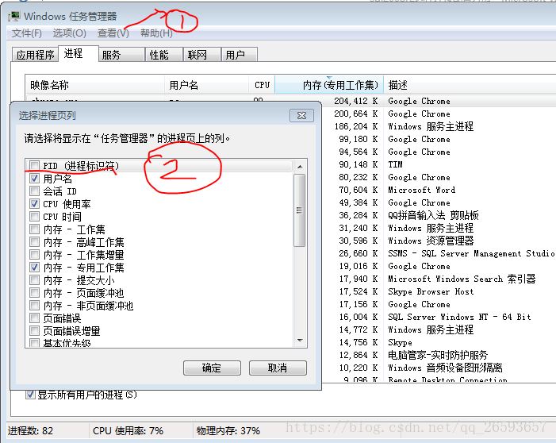Click the column list scroll-down arrow
The image size is (556, 443).
(x=300, y=341)
